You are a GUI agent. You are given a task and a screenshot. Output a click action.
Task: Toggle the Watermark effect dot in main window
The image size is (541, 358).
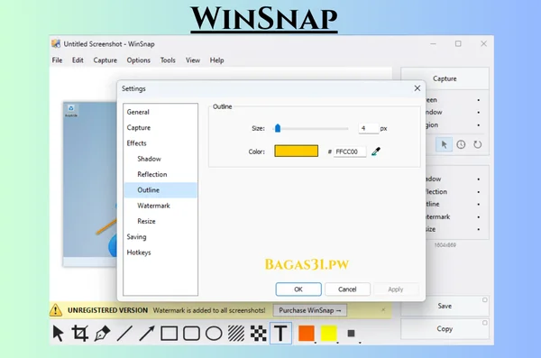pyautogui.click(x=479, y=217)
